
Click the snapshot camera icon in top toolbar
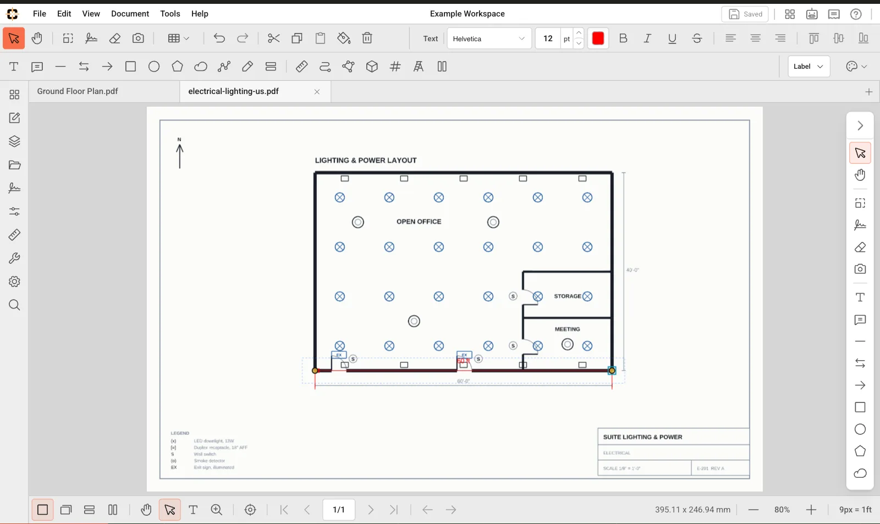[138, 38]
